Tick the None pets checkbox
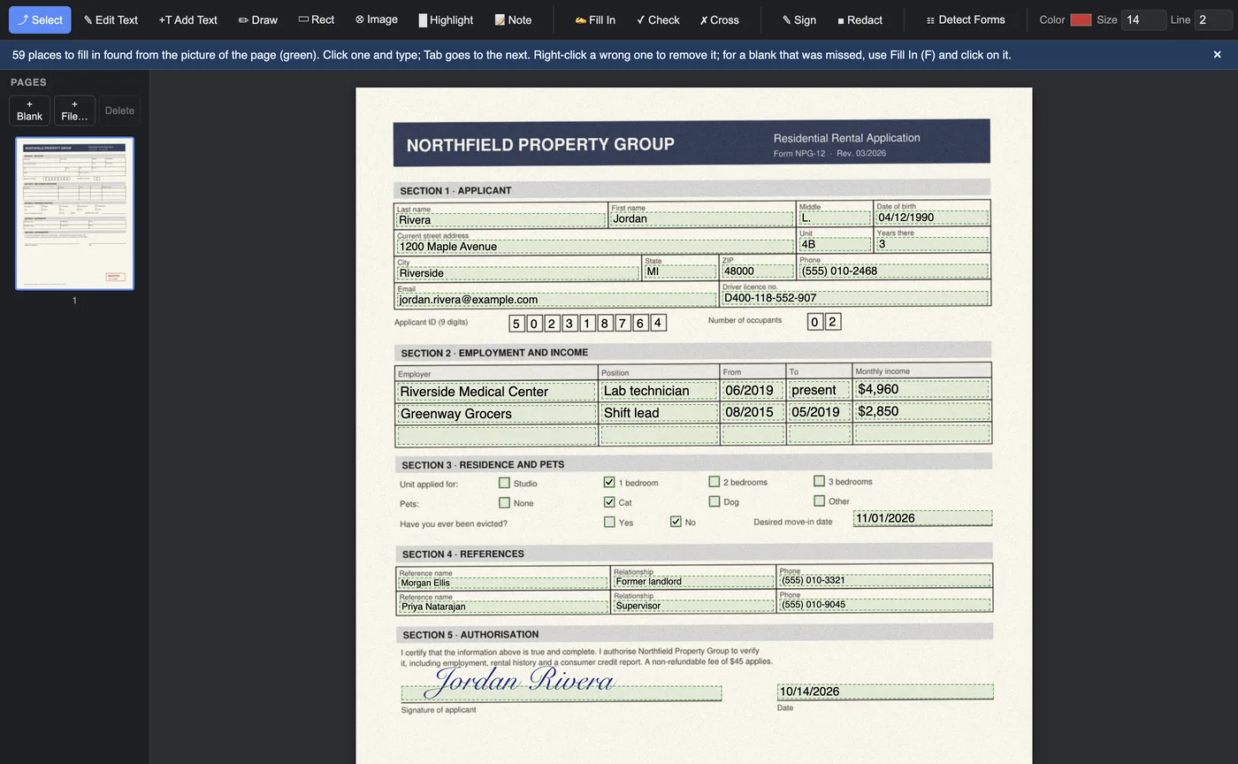Image resolution: width=1238 pixels, height=764 pixels. (504, 502)
